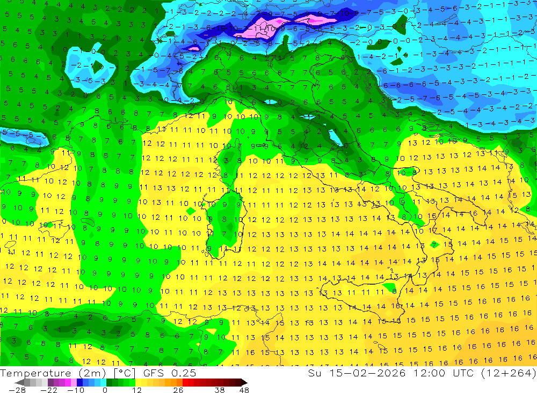Click the gray left arrow end of the color scale

(19, 383)
